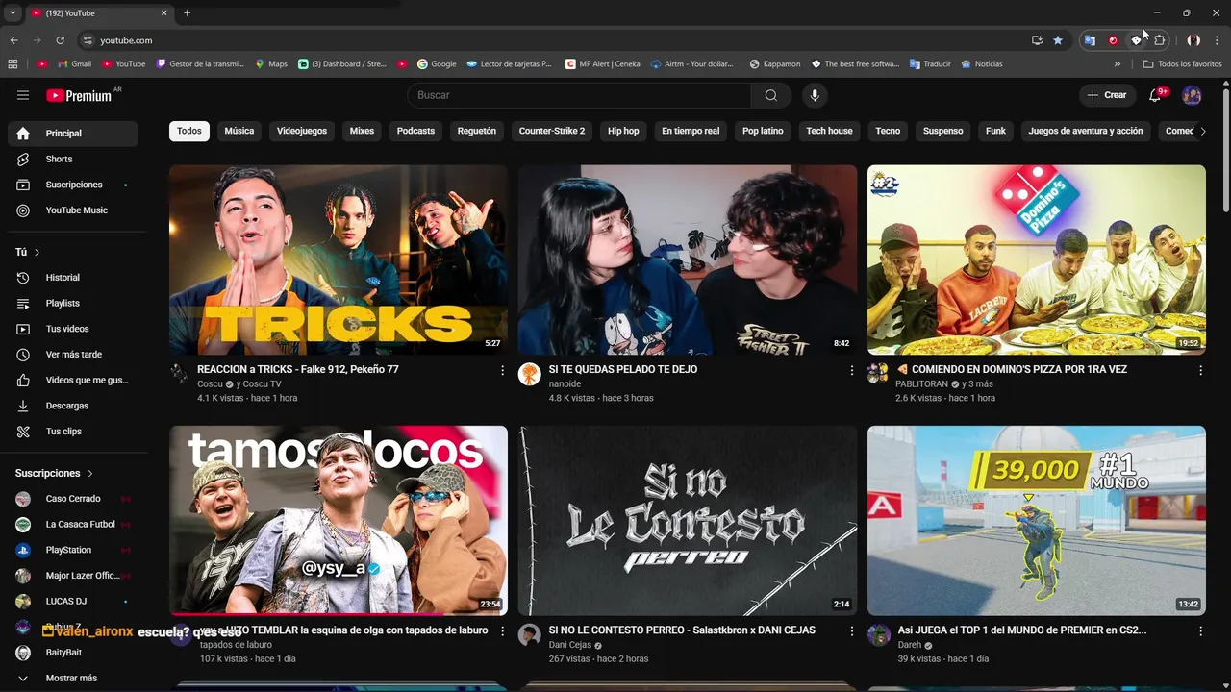
Task: Open options menu for SI TE QUEDAS PELADO video
Action: tap(851, 370)
